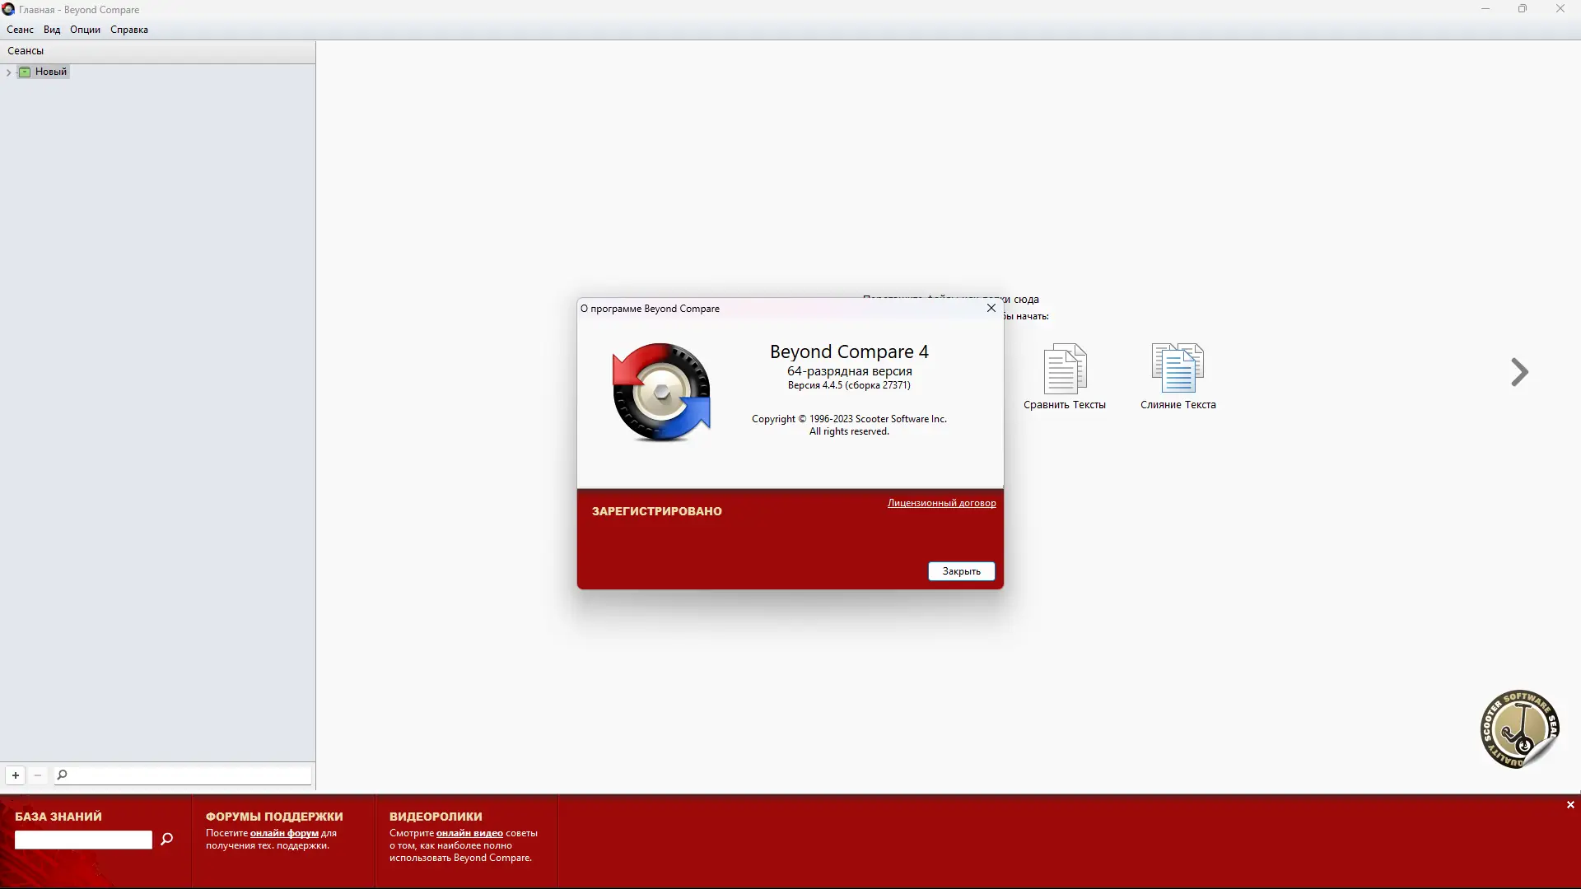
Task: Click the plus icon below the sessions list
Action: point(16,775)
